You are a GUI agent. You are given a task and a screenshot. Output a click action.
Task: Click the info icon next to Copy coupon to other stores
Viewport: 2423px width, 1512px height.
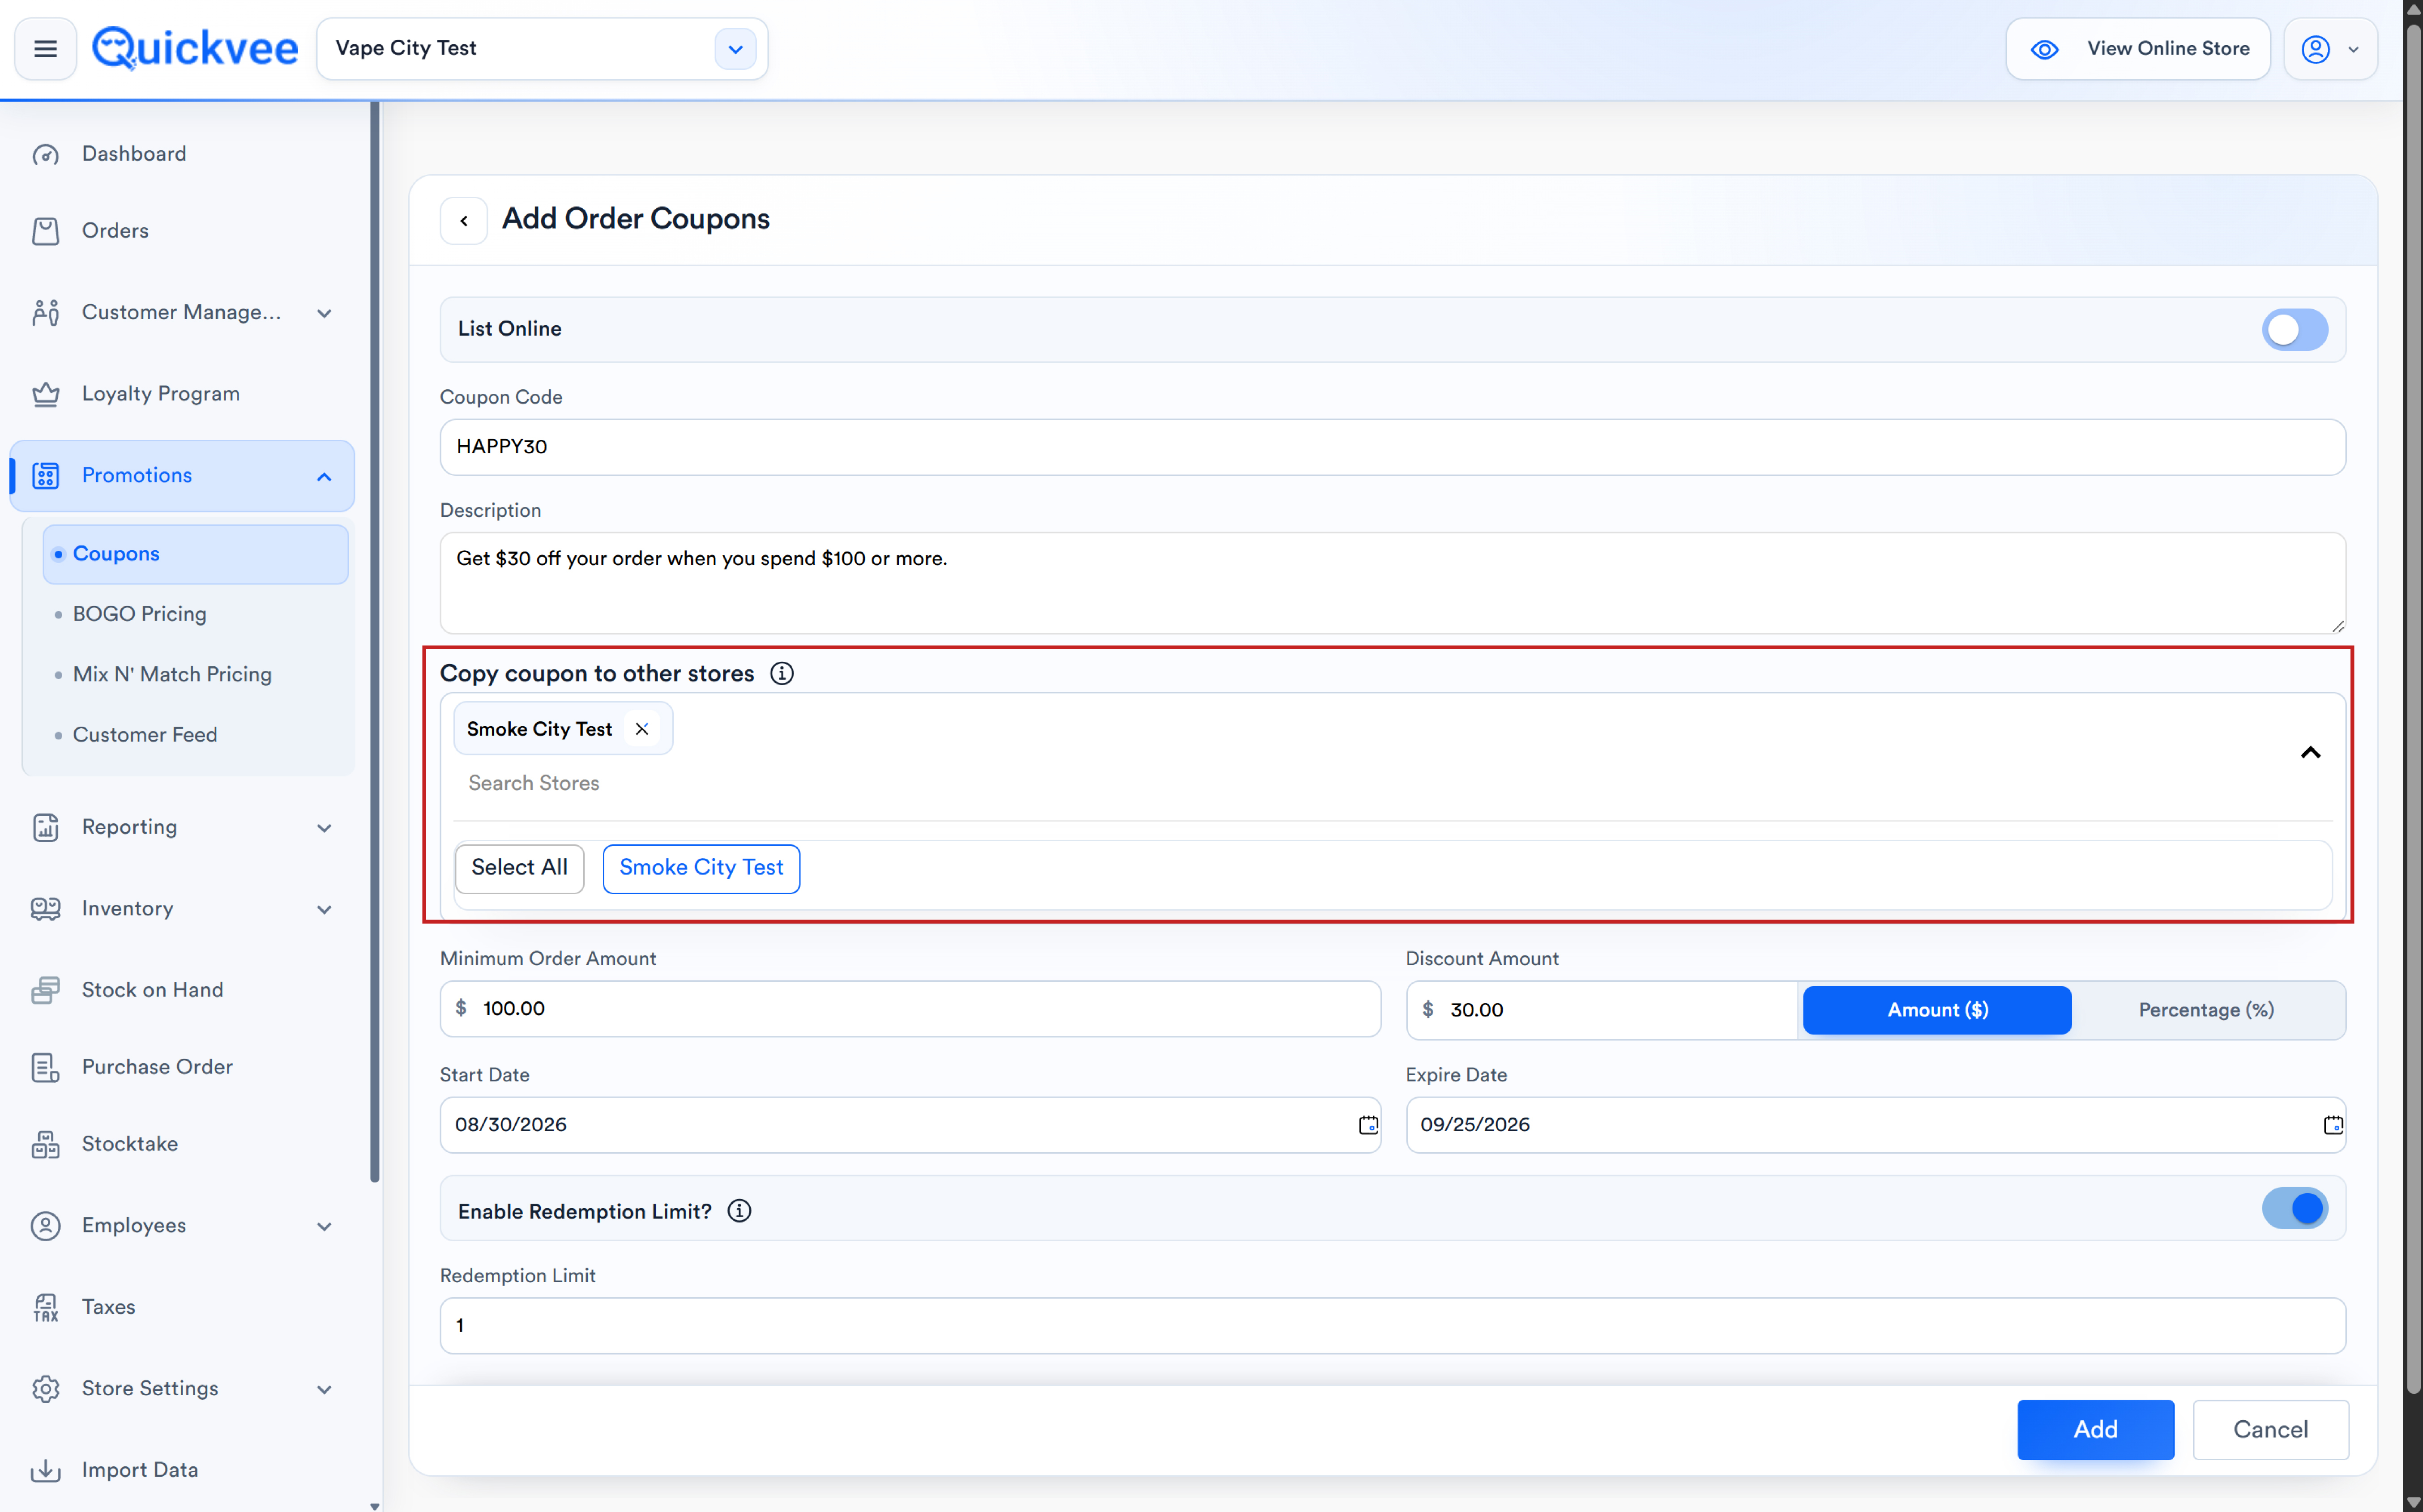[781, 673]
